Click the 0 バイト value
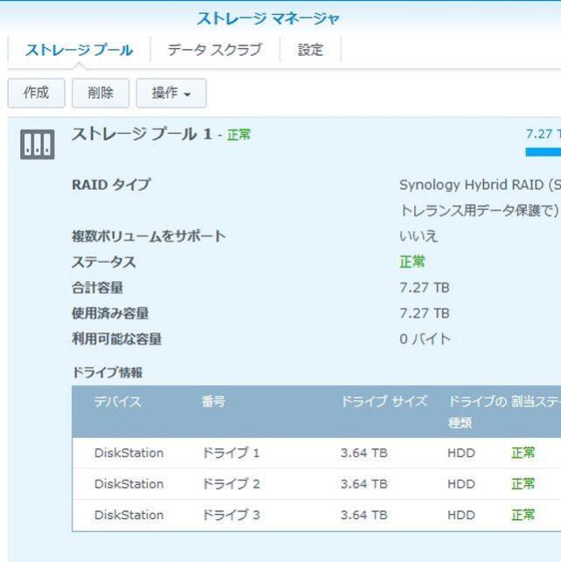This screenshot has height=562, width=561. click(424, 339)
